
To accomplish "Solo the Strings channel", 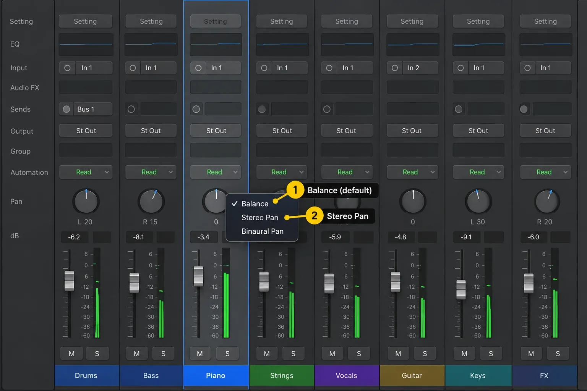I will (x=293, y=354).
